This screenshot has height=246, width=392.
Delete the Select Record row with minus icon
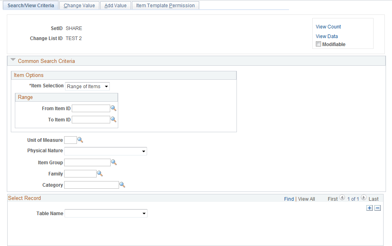pyautogui.click(x=377, y=208)
